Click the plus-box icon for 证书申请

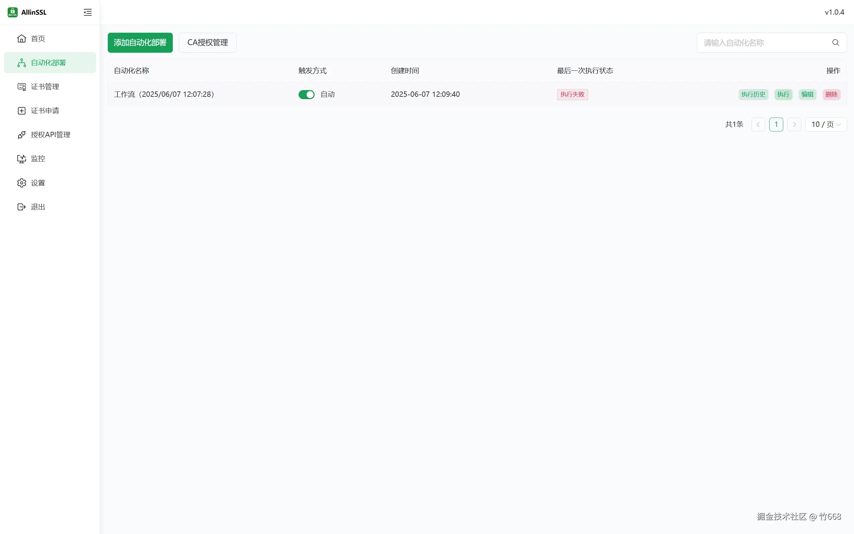click(x=22, y=111)
